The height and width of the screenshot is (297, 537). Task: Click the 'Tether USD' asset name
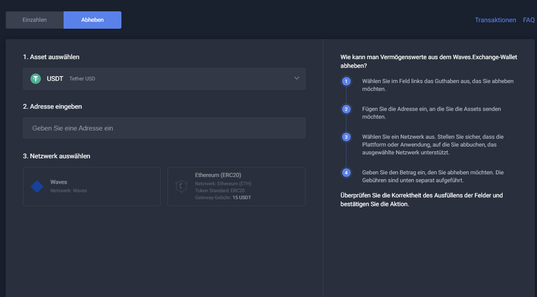(x=82, y=79)
